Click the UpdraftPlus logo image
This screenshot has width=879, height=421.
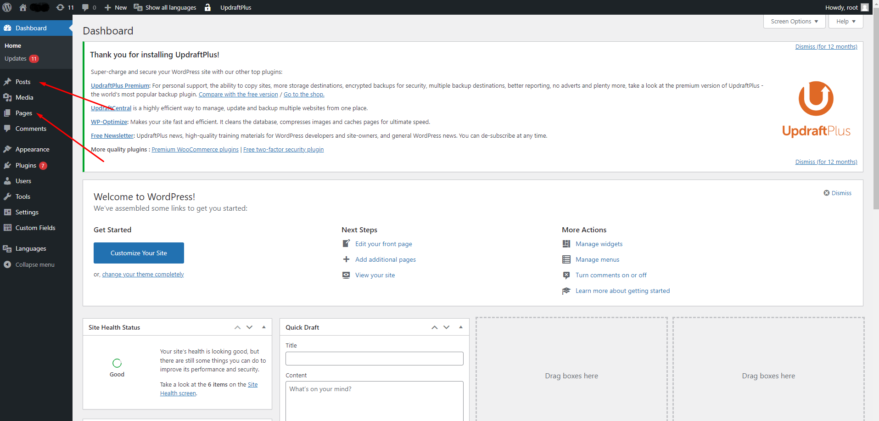click(816, 109)
